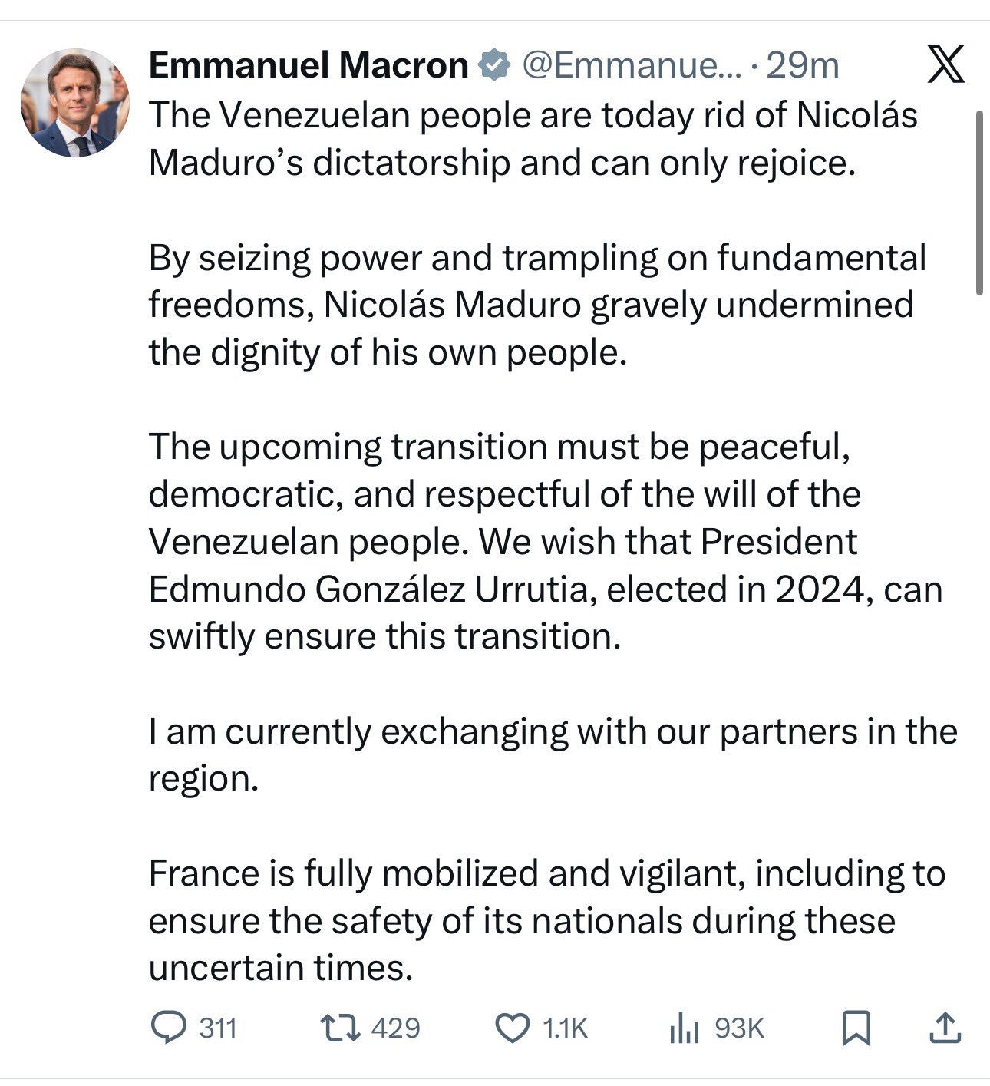Screen dimensions: 990x1086
Task: Click the 1.1K likes count
Action: tap(564, 1028)
